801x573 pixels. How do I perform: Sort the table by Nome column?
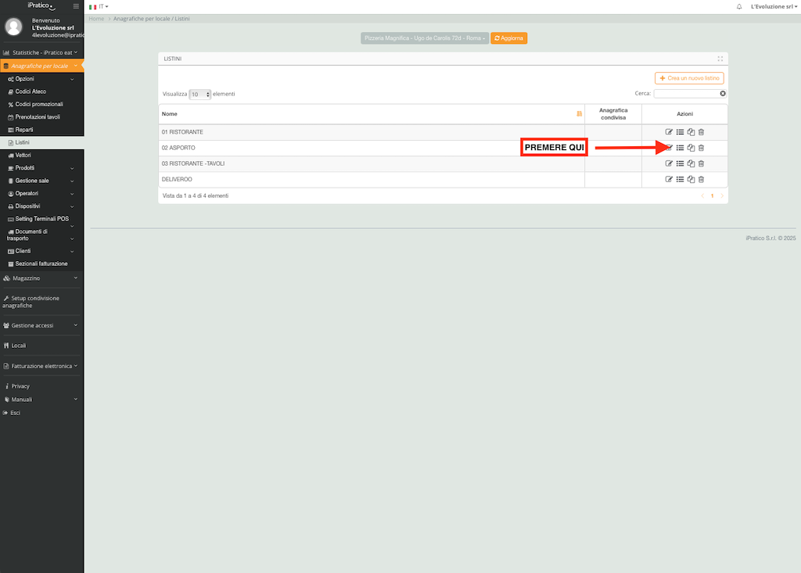pyautogui.click(x=579, y=114)
